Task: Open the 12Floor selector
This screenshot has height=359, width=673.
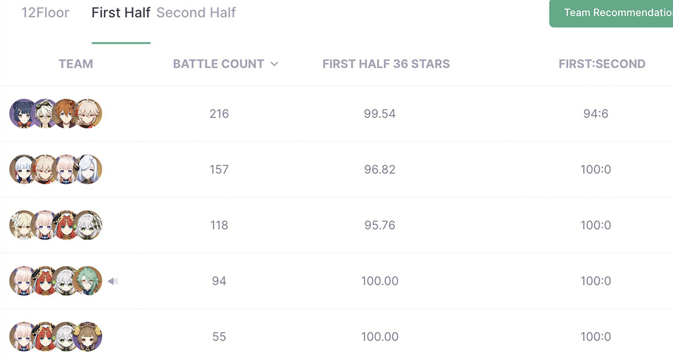Action: (45, 13)
